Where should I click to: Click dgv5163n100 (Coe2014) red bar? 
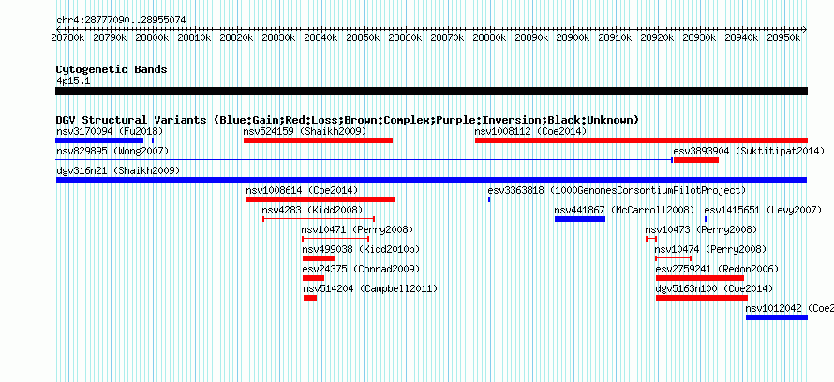coord(702,298)
